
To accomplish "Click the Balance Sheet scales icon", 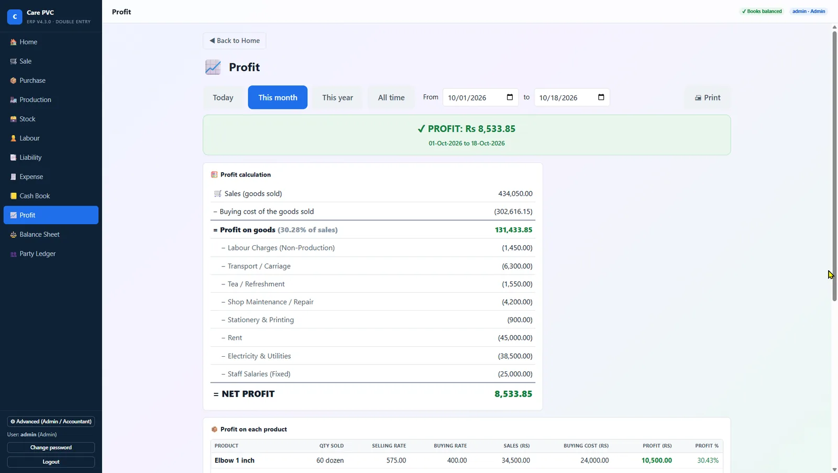I will (13, 235).
